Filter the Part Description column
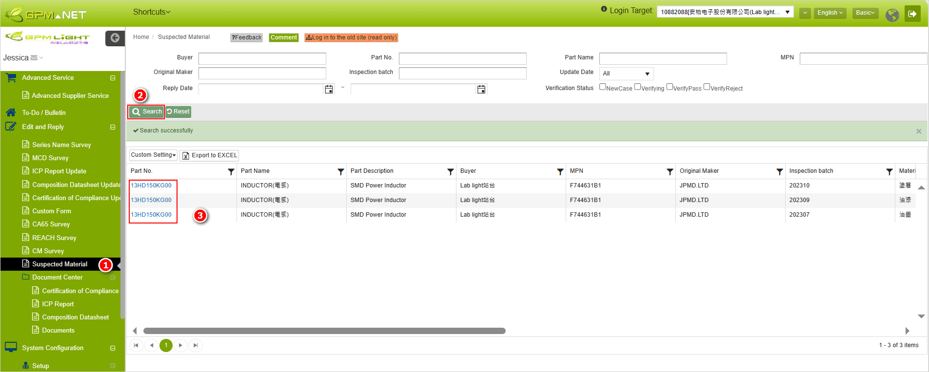 click(451, 171)
